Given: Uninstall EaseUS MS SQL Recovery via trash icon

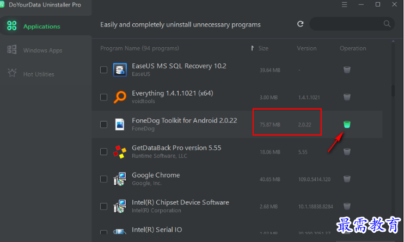Looking at the screenshot, I should click(x=347, y=69).
